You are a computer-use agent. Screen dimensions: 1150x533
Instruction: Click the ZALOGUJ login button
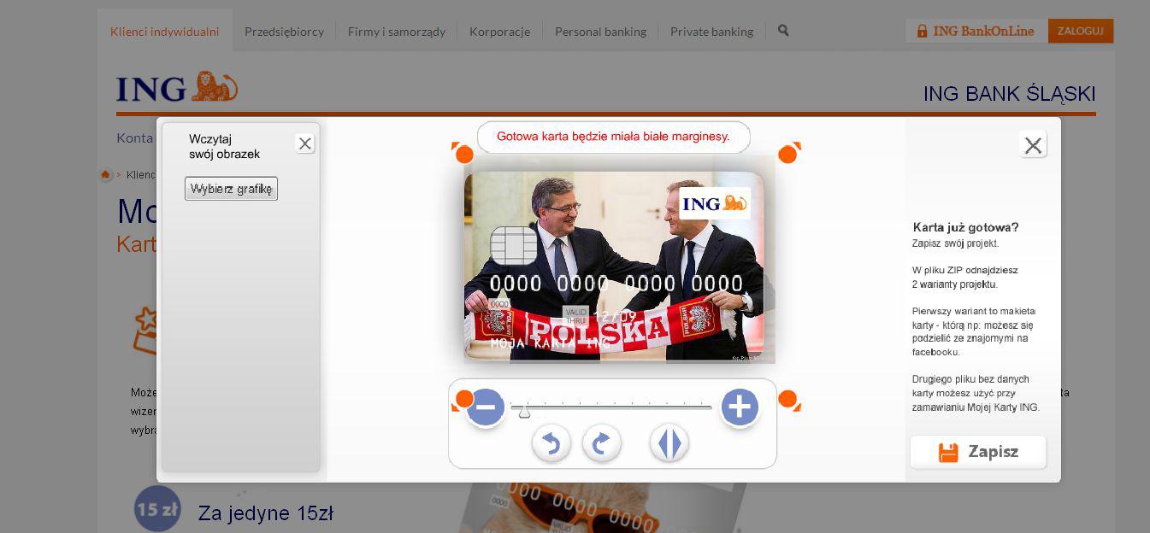point(1081,31)
